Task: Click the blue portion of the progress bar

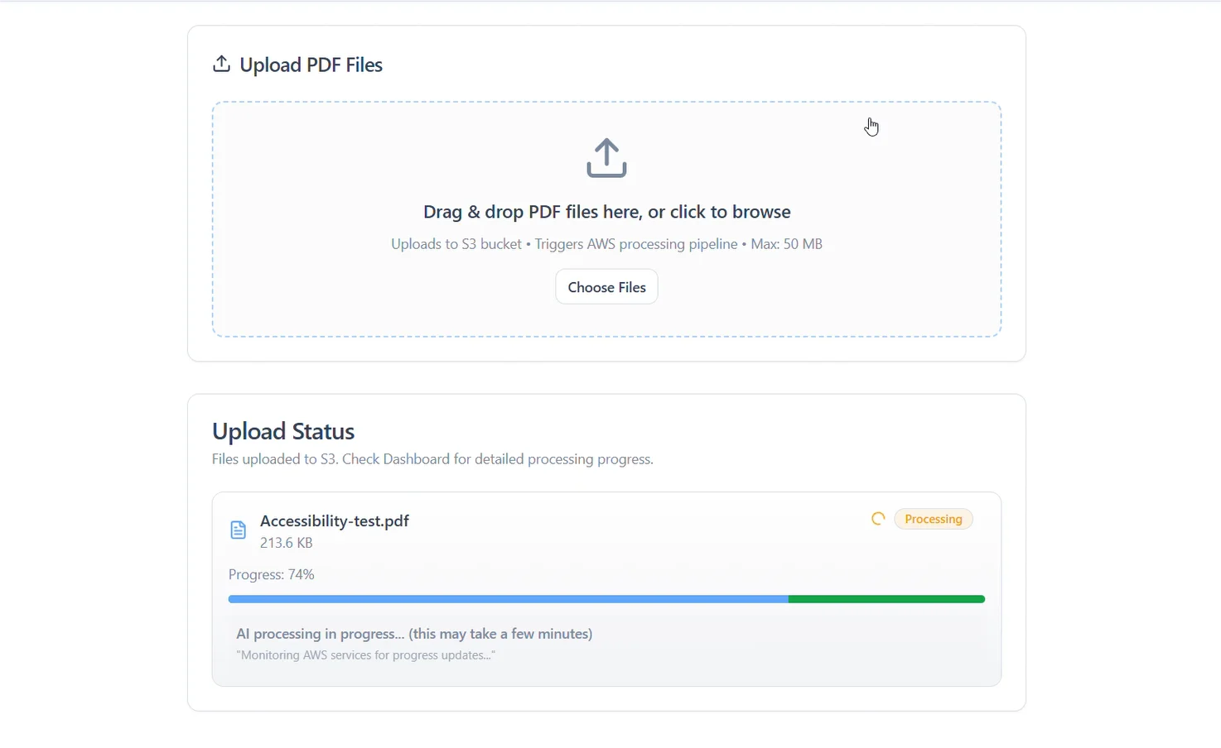Action: point(507,599)
